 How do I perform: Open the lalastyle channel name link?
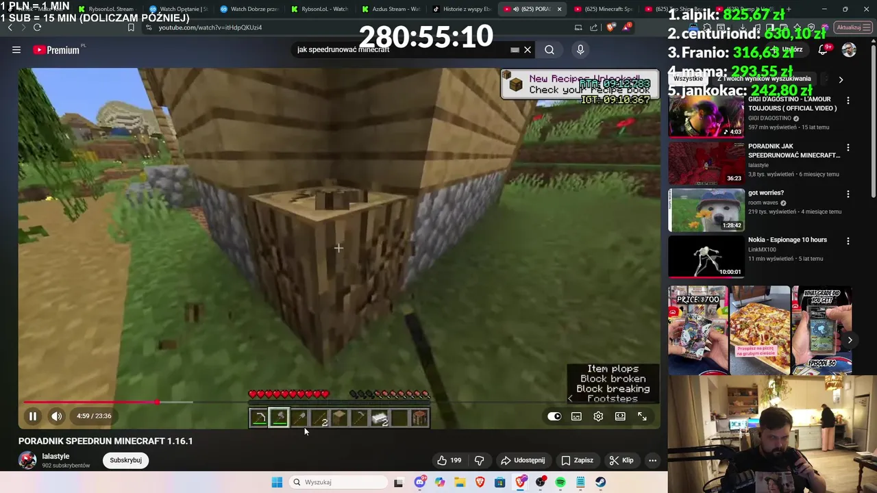pyautogui.click(x=55, y=456)
